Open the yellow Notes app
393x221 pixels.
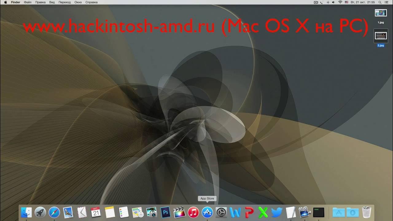pyautogui.click(x=110, y=212)
